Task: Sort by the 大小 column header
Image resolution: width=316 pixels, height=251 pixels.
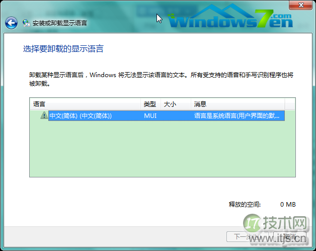Action: pos(176,104)
